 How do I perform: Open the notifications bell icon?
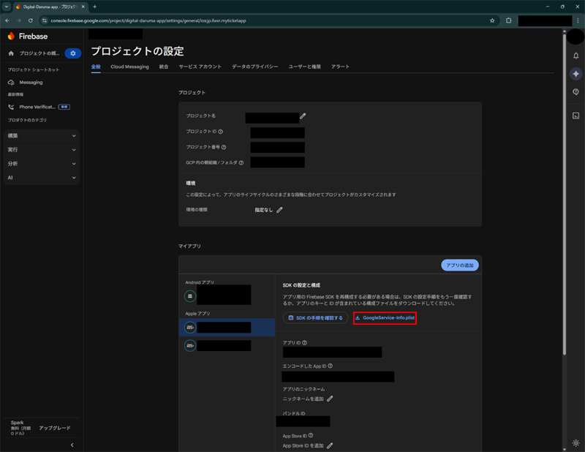pyautogui.click(x=575, y=56)
